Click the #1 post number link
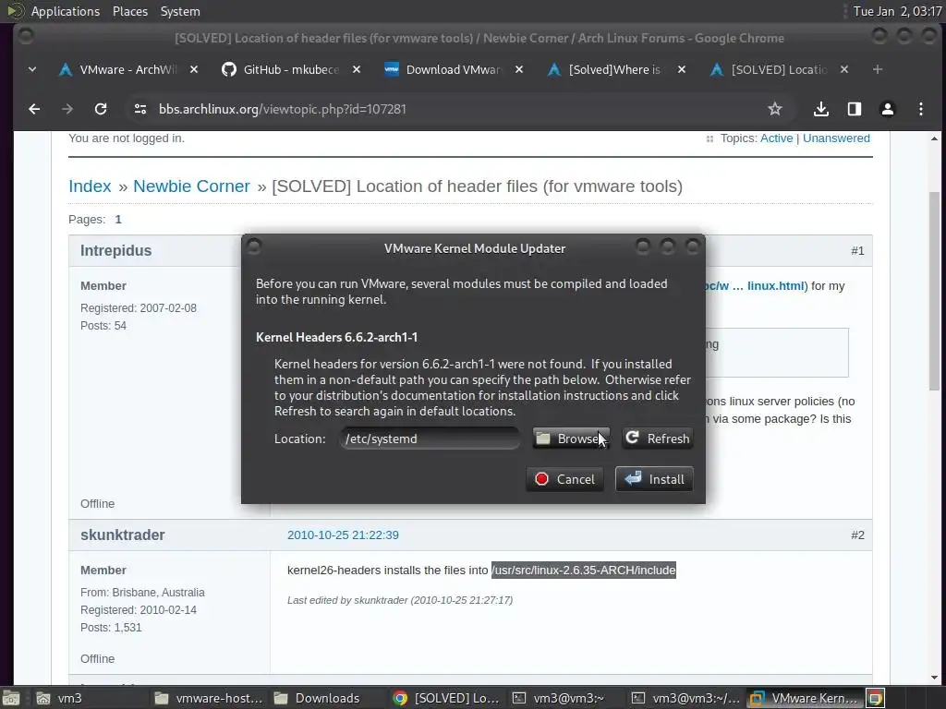Screen dimensions: 946x709 pyautogui.click(x=857, y=251)
